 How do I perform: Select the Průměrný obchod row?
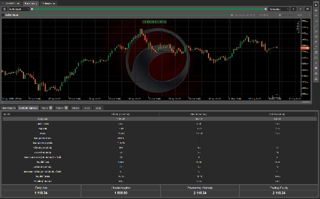[x=159, y=181]
